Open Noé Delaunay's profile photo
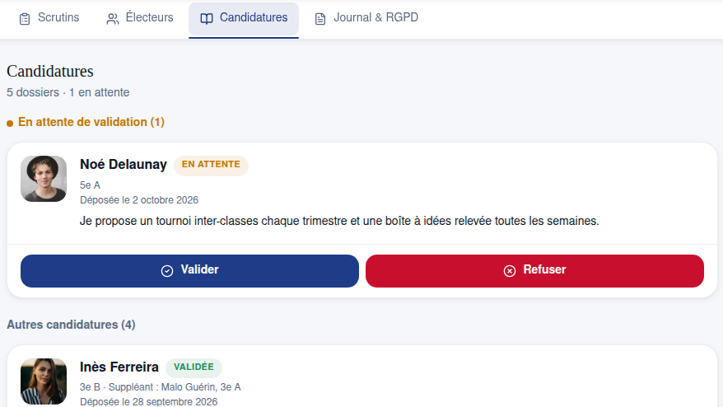 [44, 179]
